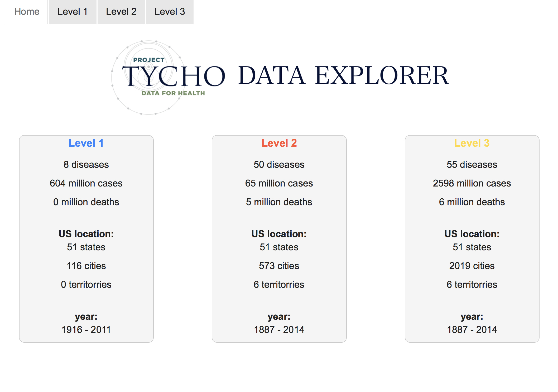Click the 8 diseases text
This screenshot has width=558, height=392.
point(86,164)
